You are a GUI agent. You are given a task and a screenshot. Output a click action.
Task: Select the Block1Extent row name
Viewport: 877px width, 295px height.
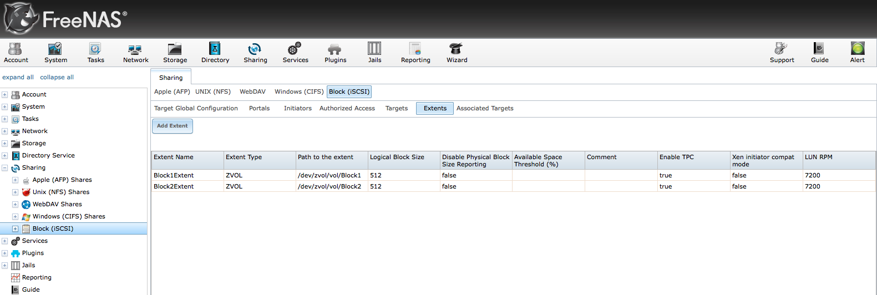pyautogui.click(x=174, y=175)
